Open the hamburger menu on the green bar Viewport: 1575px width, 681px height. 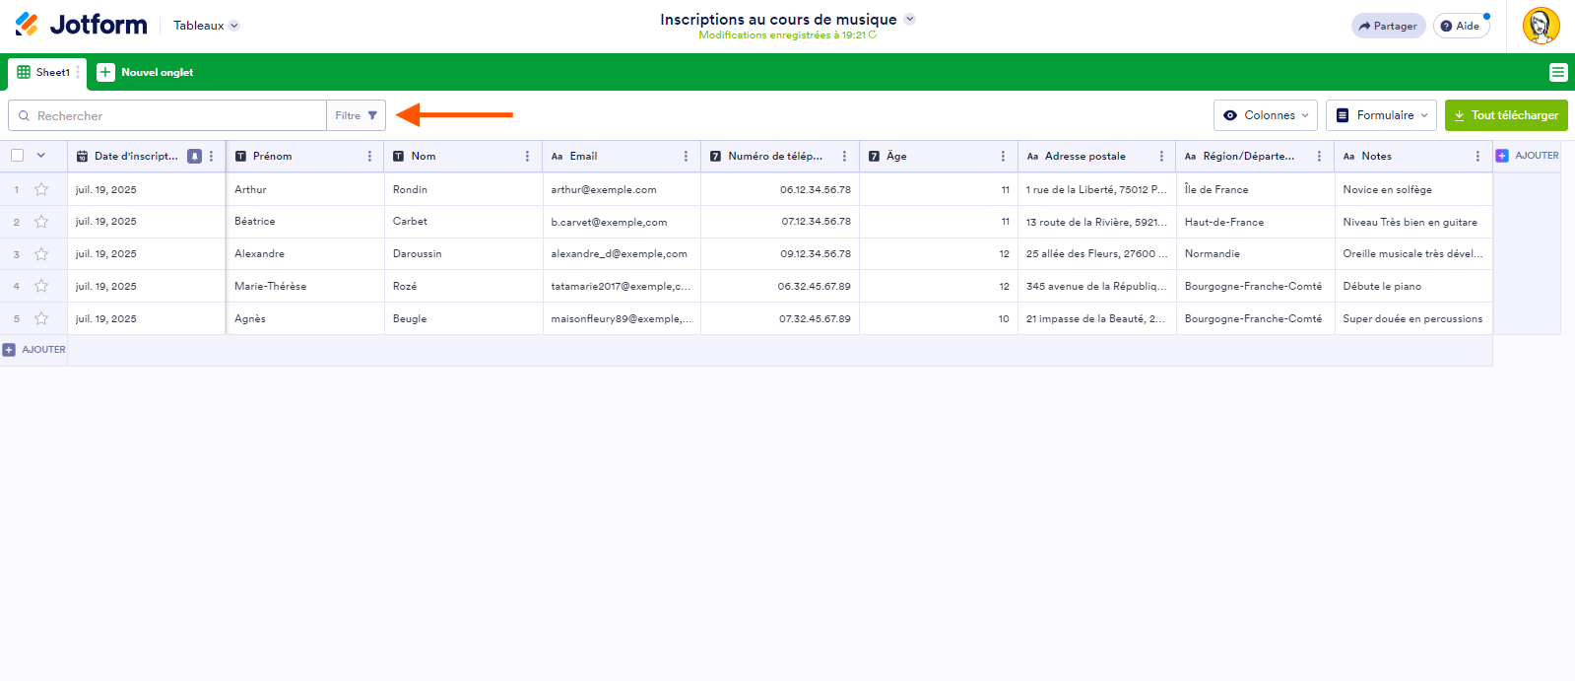click(1557, 72)
